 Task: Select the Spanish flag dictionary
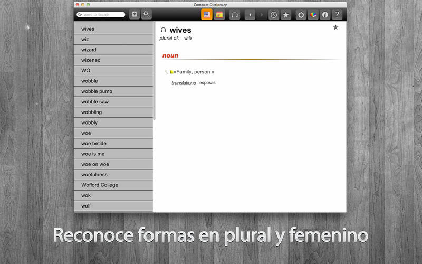pyautogui.click(x=219, y=15)
